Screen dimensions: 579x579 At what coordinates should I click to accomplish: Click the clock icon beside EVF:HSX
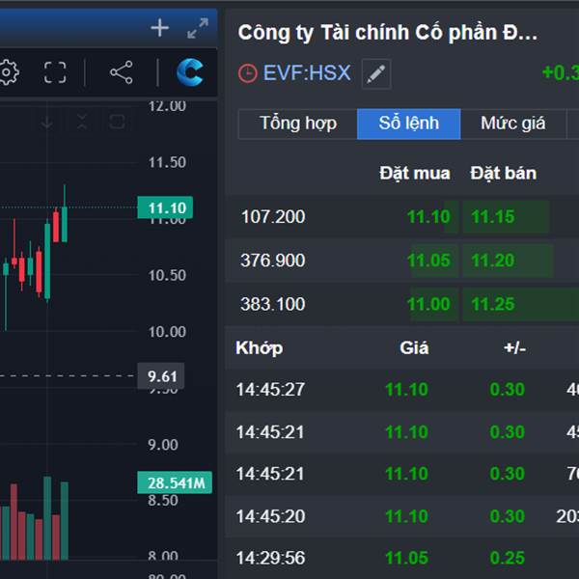point(248,73)
